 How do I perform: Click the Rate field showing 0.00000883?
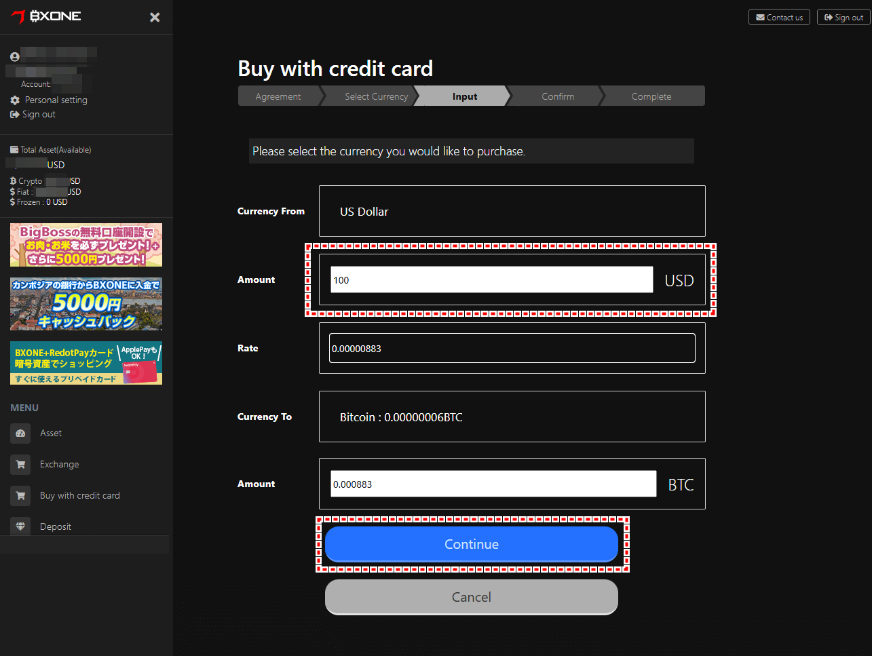point(512,348)
